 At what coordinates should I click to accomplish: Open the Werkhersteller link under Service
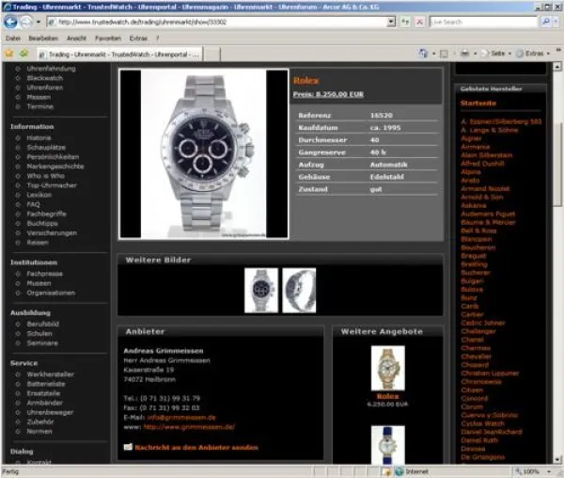pyautogui.click(x=51, y=374)
